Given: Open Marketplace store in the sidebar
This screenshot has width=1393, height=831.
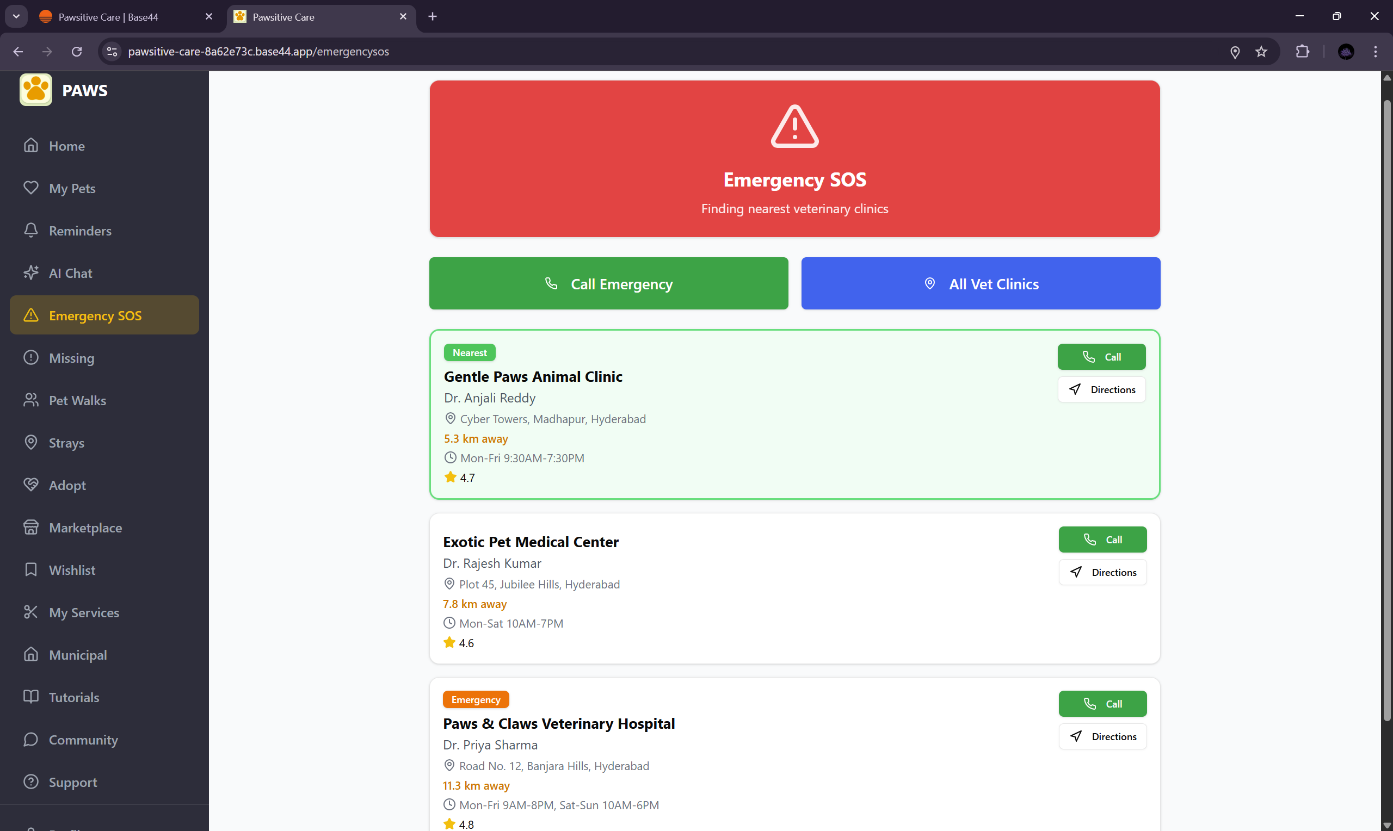Looking at the screenshot, I should pyautogui.click(x=31, y=528).
